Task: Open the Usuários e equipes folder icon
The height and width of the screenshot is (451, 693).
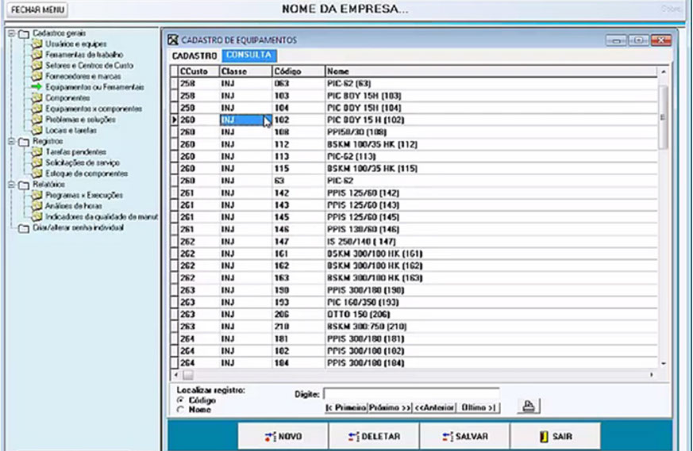Action: (37, 44)
